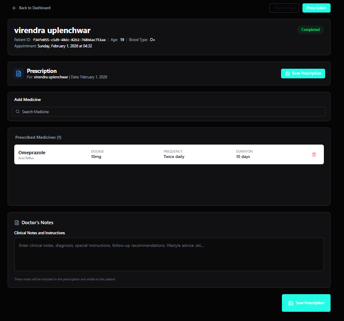Image resolution: width=344 pixels, height=321 pixels.
Task: Click the 10mg dosage value
Action: (96, 157)
